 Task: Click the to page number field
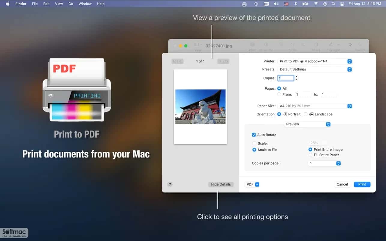(x=328, y=94)
